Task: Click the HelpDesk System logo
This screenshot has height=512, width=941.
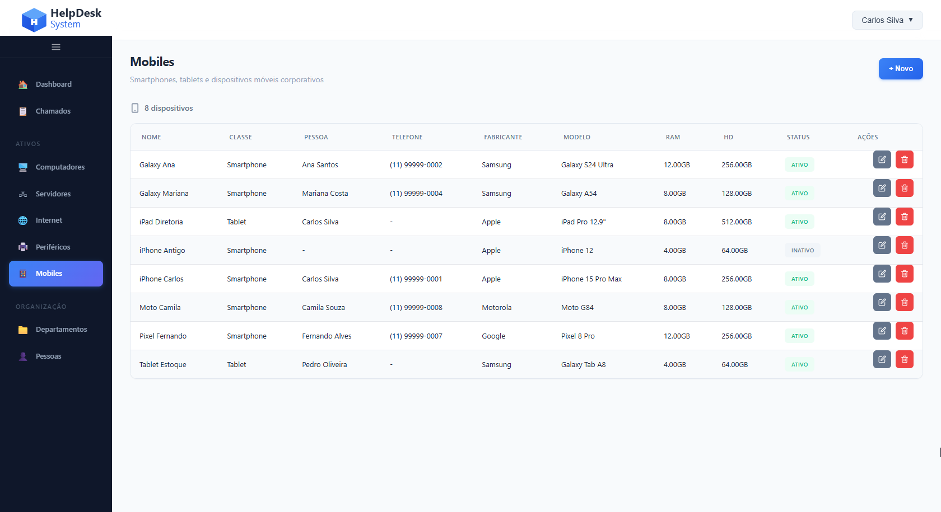Action: [x=61, y=19]
